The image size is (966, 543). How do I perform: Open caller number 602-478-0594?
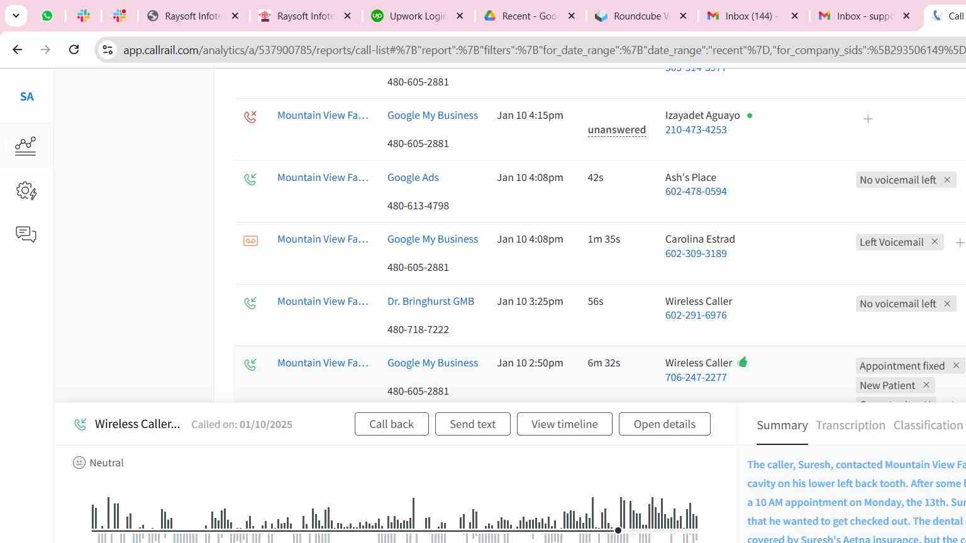(x=696, y=191)
